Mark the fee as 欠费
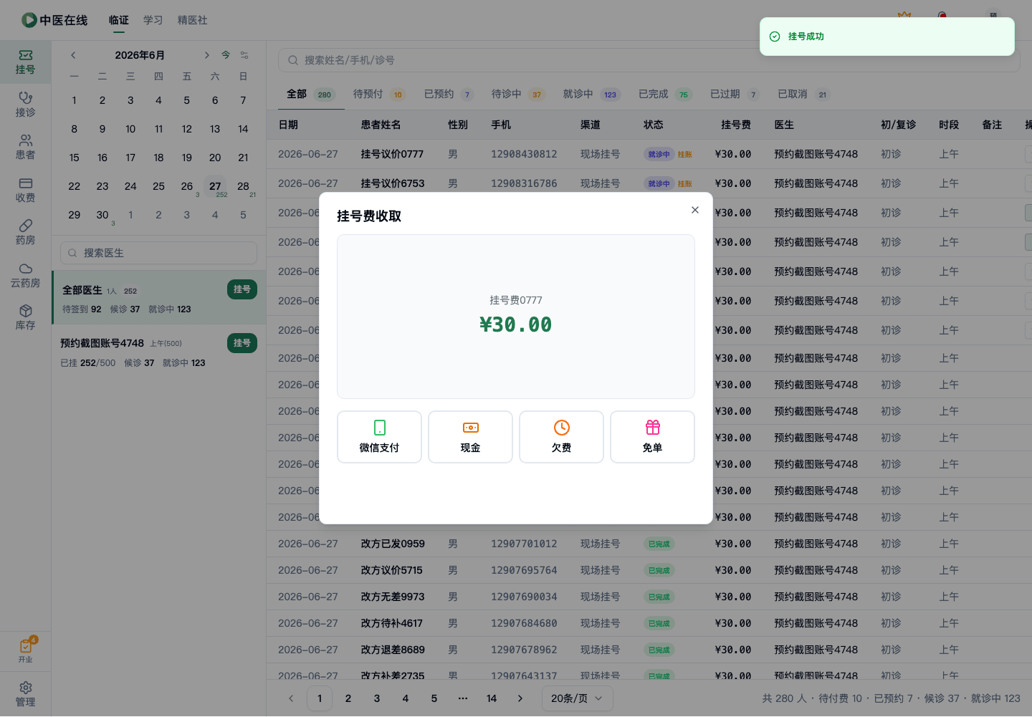The width and height of the screenshot is (1032, 717). (x=561, y=437)
